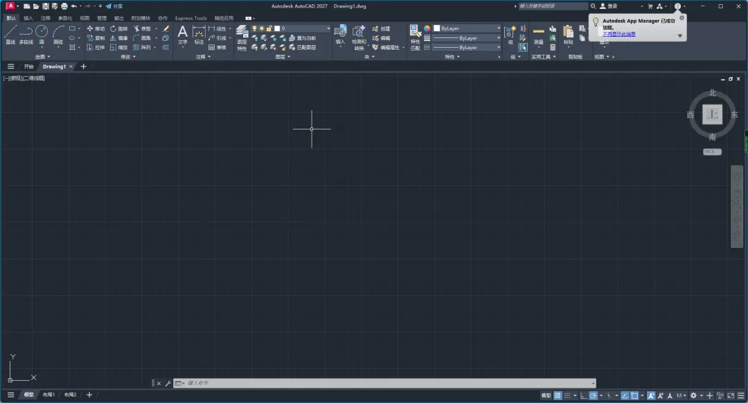Click the Save icon in quick access toolbar
Screen dimensions: 748x403
click(x=45, y=6)
